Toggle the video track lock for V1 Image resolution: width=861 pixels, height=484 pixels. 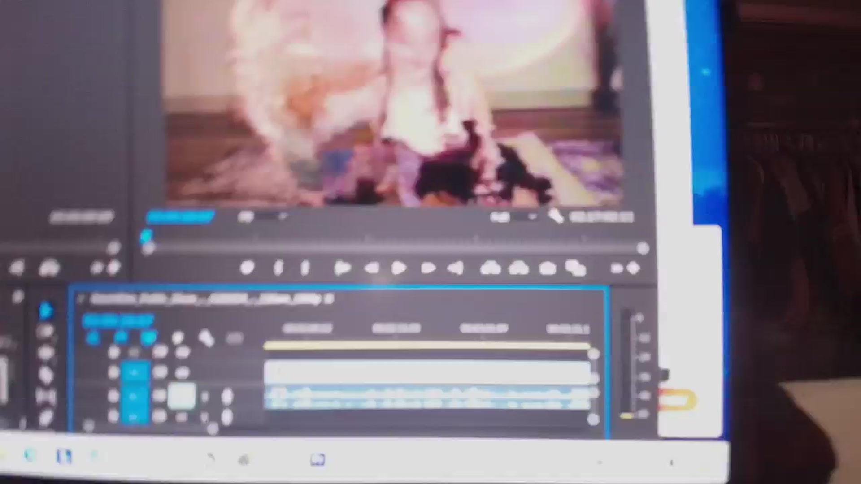click(113, 372)
